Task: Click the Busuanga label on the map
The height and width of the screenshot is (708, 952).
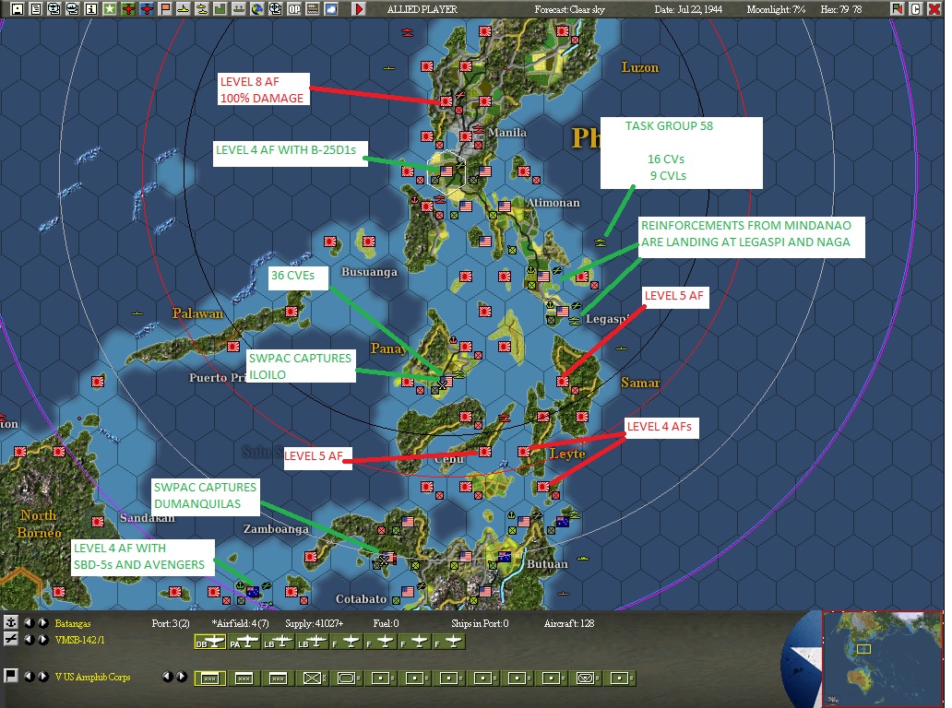Action: point(369,271)
